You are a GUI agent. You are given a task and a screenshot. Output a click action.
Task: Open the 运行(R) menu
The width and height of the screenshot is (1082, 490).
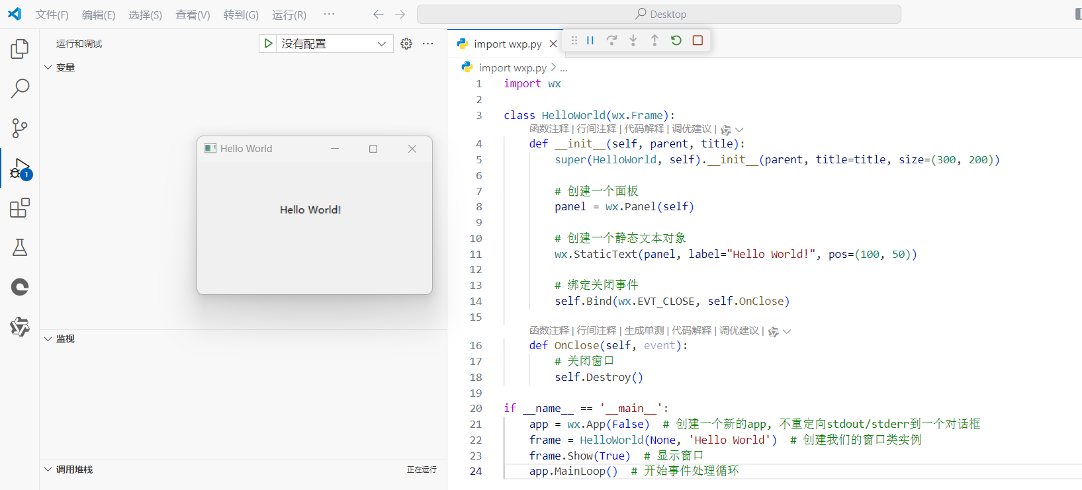coord(289,15)
